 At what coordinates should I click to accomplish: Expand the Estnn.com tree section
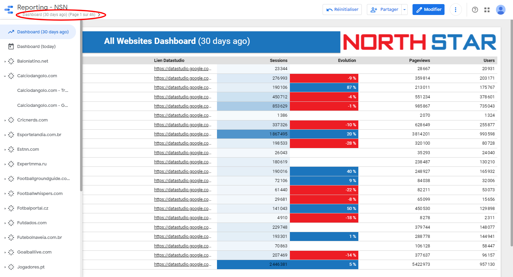5,150
